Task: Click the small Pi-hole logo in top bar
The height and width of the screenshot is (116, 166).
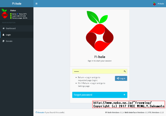Action: [x=155, y=4]
